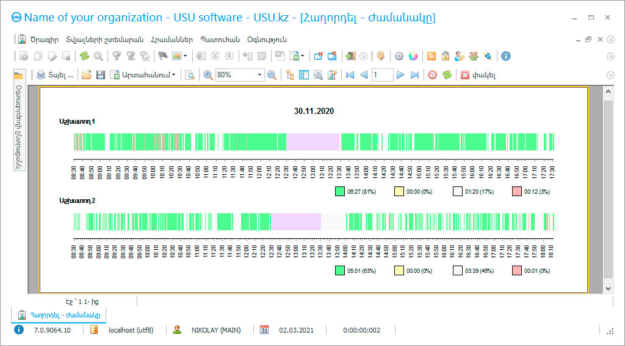The image size is (625, 346).
Task: Click the red Close (փակել) button
Action: [x=478, y=75]
